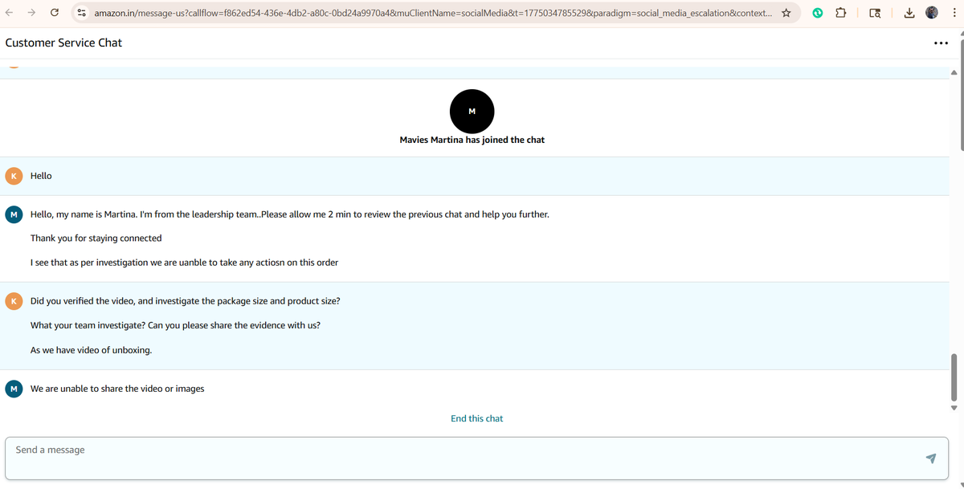Viewport: 964px width, 489px height.
Task: Go forward with the browser forward arrow
Action: (31, 13)
